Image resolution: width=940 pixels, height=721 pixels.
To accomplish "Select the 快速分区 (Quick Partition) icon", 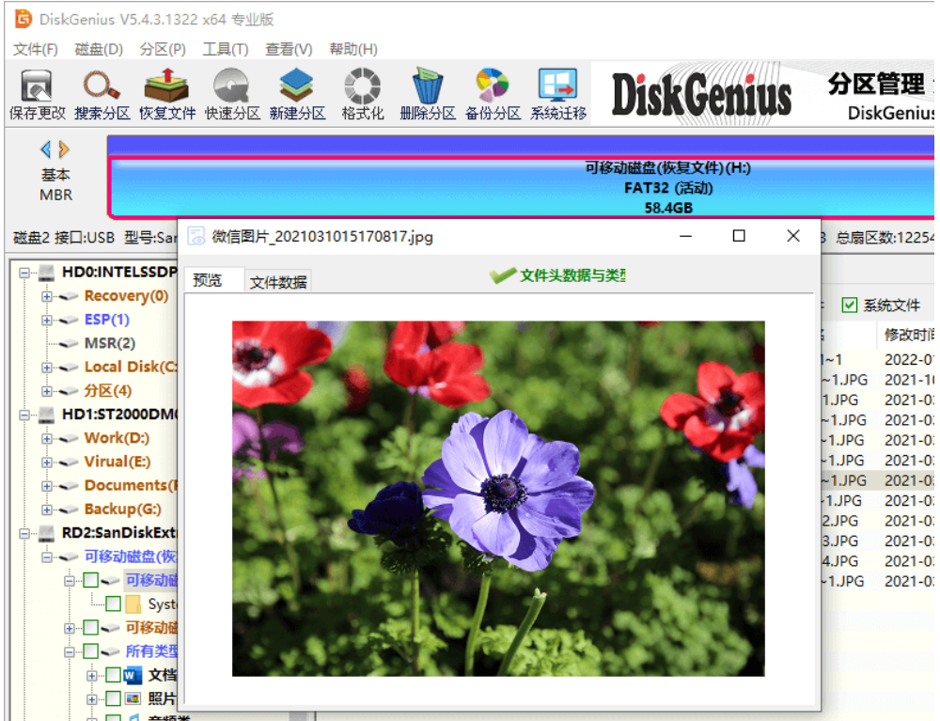I will coord(230,92).
